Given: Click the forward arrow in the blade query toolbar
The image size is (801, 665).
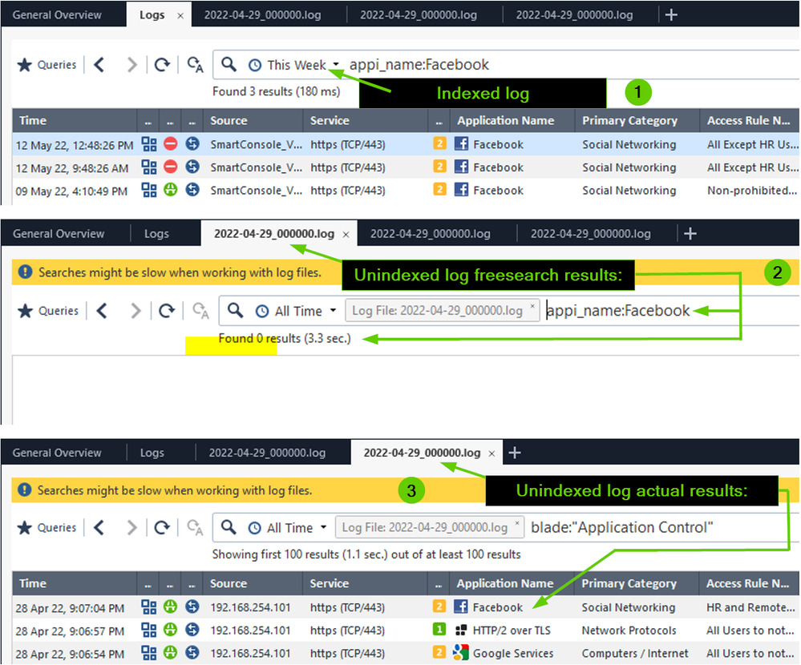Looking at the screenshot, I should [x=131, y=528].
